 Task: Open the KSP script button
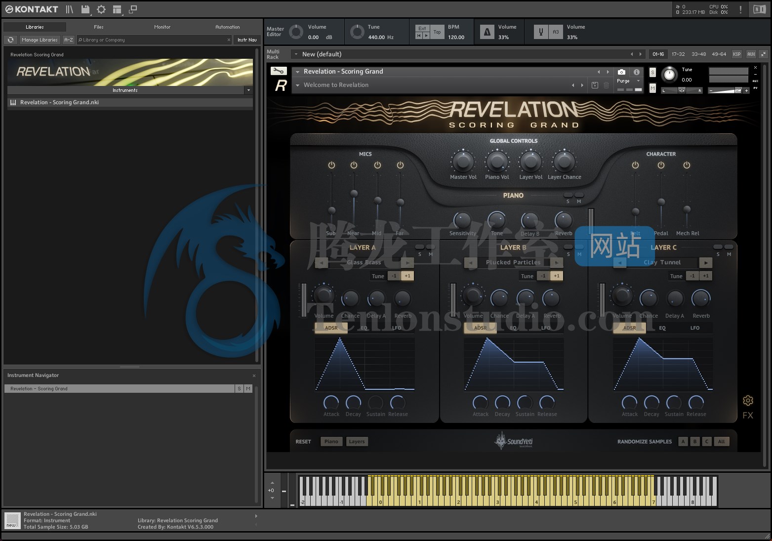[736, 54]
